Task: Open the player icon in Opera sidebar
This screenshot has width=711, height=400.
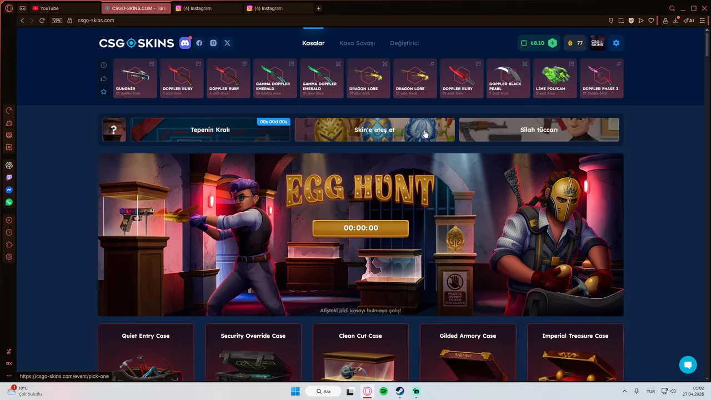Action: (9, 221)
